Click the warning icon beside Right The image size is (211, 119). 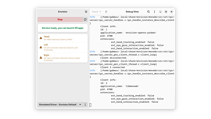(41, 57)
